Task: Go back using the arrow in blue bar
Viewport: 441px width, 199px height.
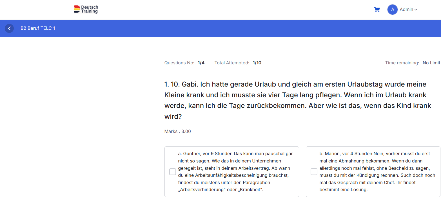Action: [9, 28]
